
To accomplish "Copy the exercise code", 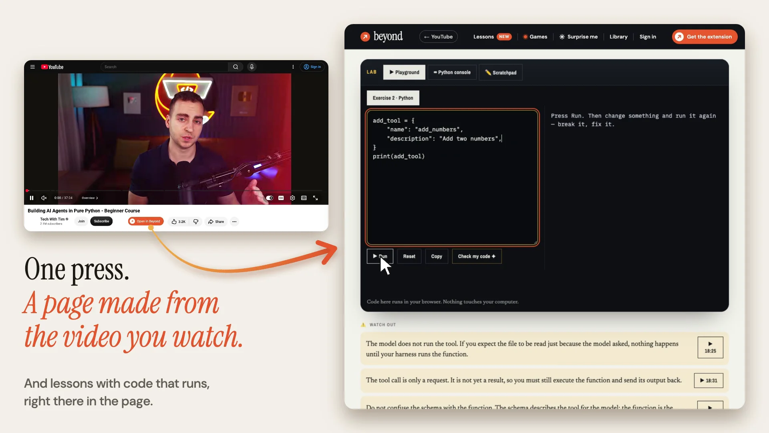I will 437,256.
